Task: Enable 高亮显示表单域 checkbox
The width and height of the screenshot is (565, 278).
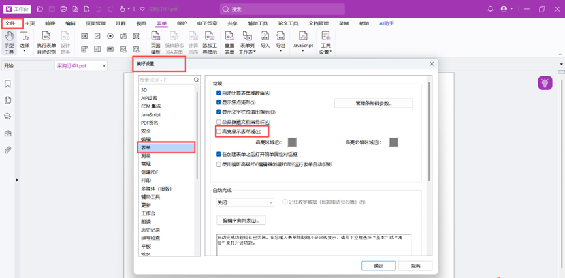Action: tap(219, 132)
